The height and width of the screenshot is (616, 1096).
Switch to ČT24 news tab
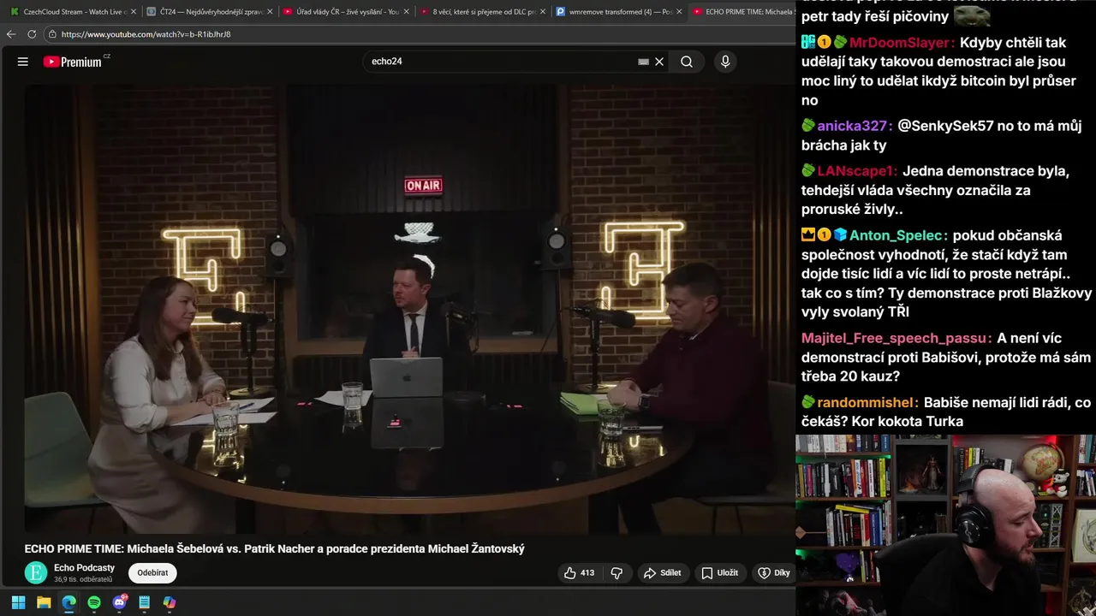207,12
